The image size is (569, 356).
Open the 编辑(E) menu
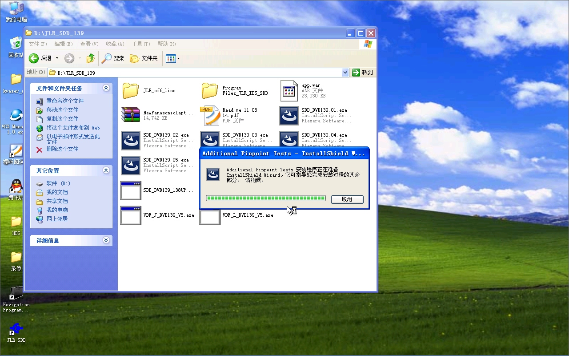(64, 44)
